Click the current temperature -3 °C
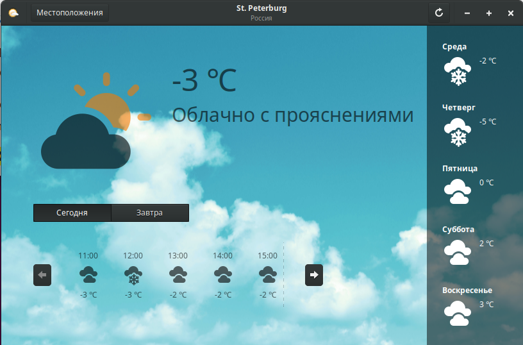523x345 pixels. pyautogui.click(x=204, y=80)
